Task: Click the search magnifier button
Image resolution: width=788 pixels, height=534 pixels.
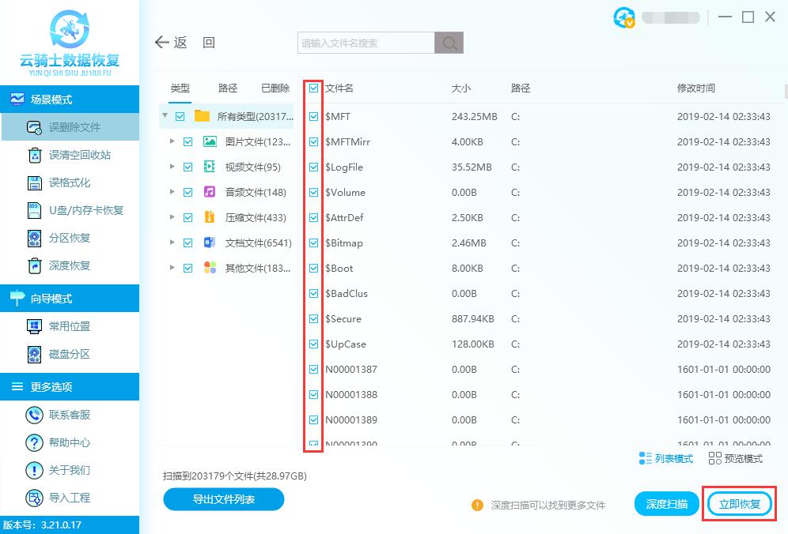Action: pyautogui.click(x=449, y=43)
